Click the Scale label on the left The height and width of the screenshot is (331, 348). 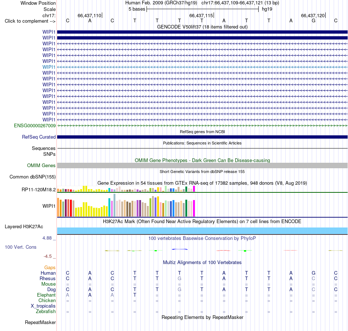point(49,9)
